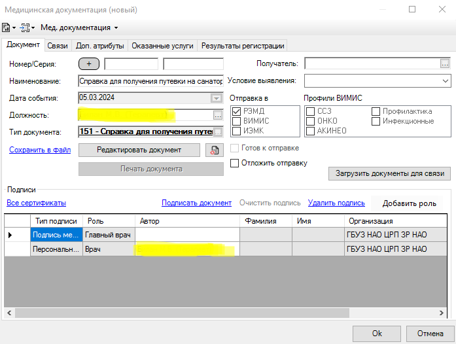Switch to the Связи tab
The height and width of the screenshot is (344, 456).
click(58, 46)
